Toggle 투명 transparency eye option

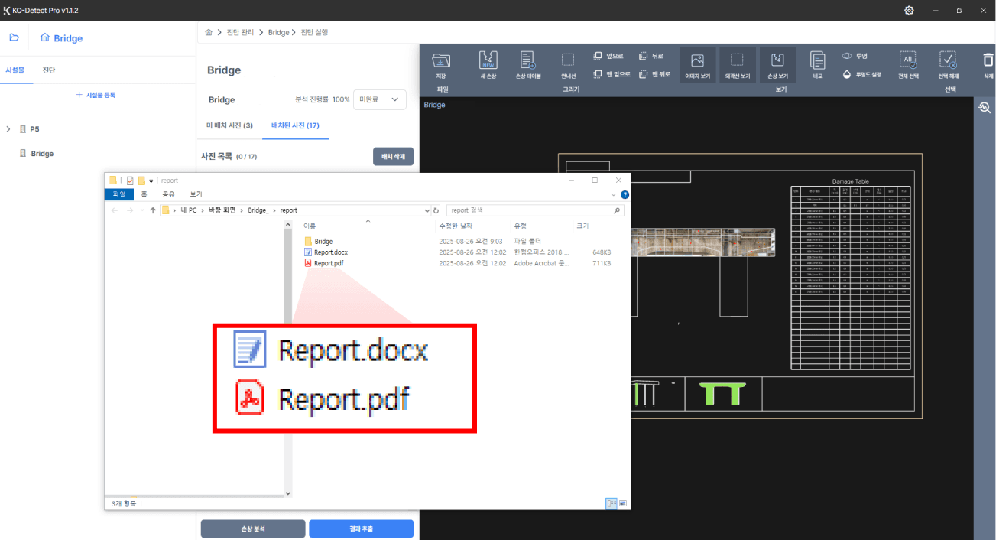click(855, 56)
